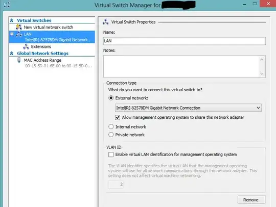Click the window system icon in title bar
This screenshot has width=276, height=207.
(x=7, y=5)
